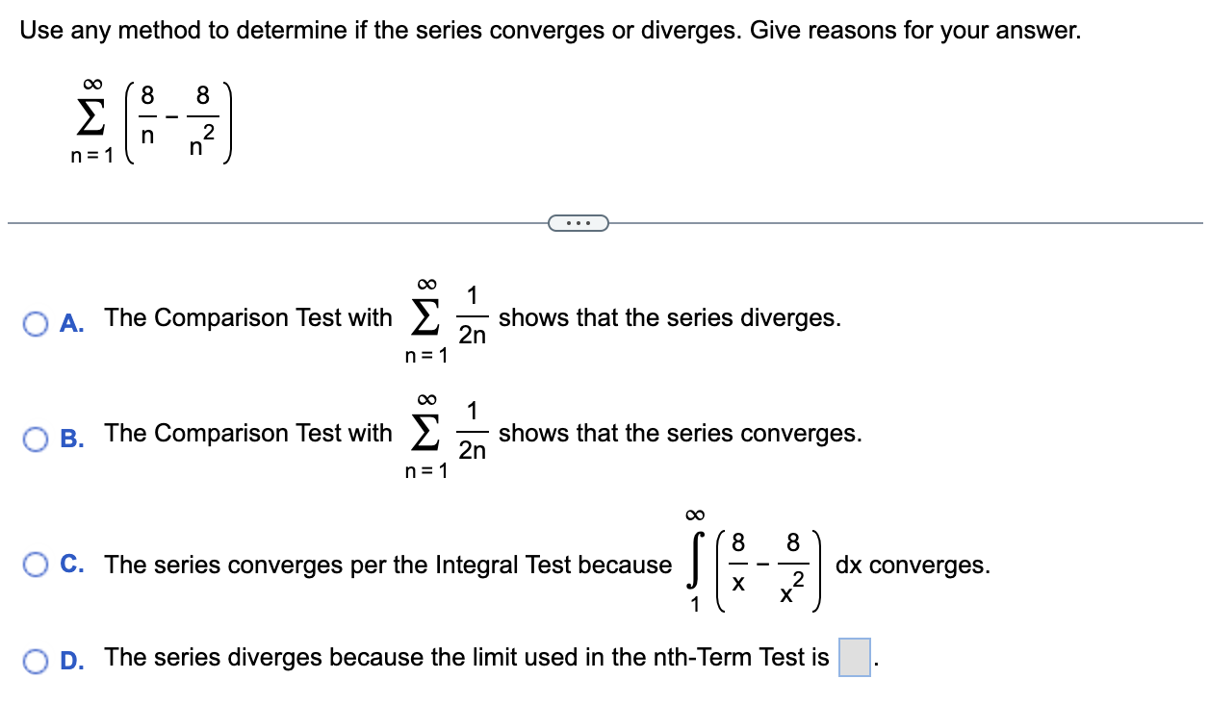
Task: Click the bold letter D label
Action: click(x=73, y=659)
